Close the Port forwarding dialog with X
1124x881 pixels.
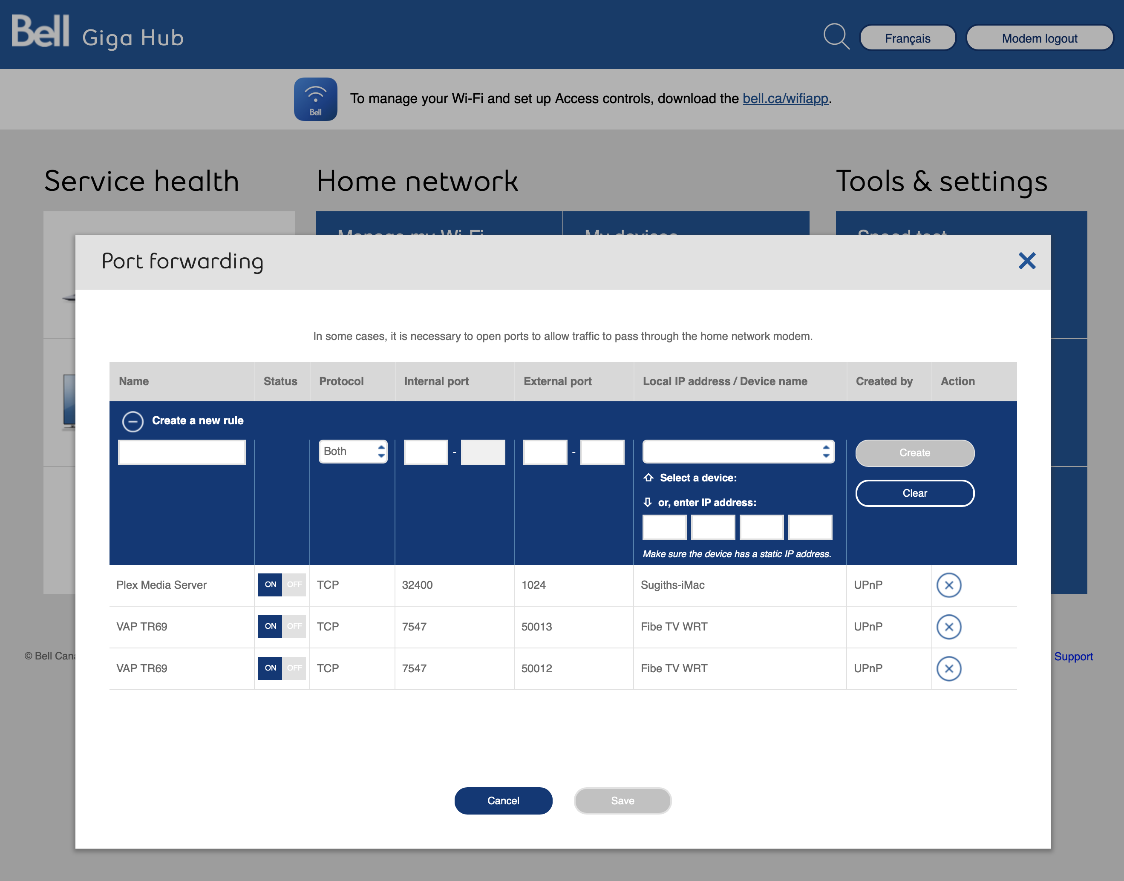[1026, 261]
